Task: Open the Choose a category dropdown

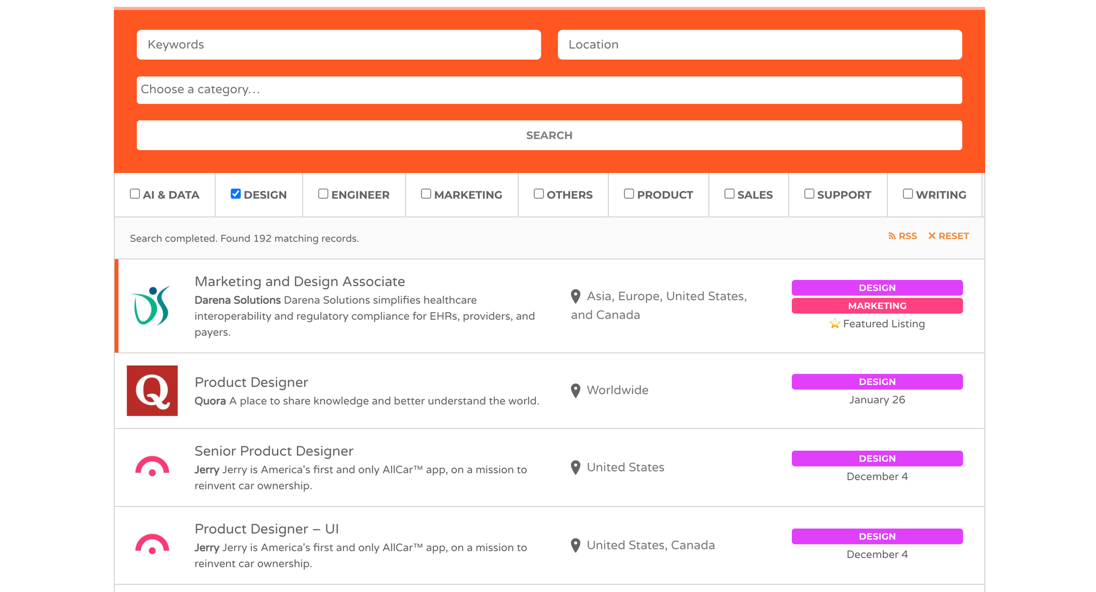Action: pos(549,90)
